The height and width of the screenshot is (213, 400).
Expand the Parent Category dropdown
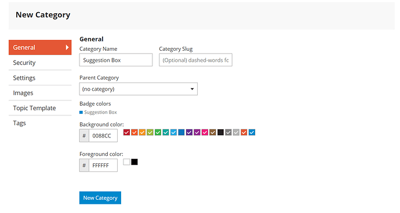click(139, 89)
